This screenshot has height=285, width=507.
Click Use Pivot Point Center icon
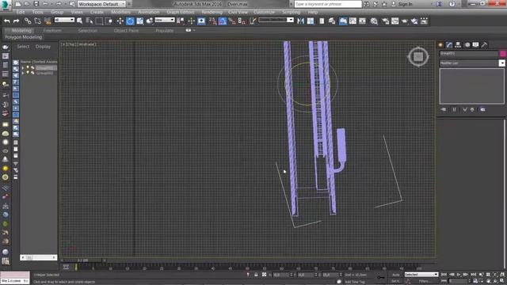click(180, 21)
